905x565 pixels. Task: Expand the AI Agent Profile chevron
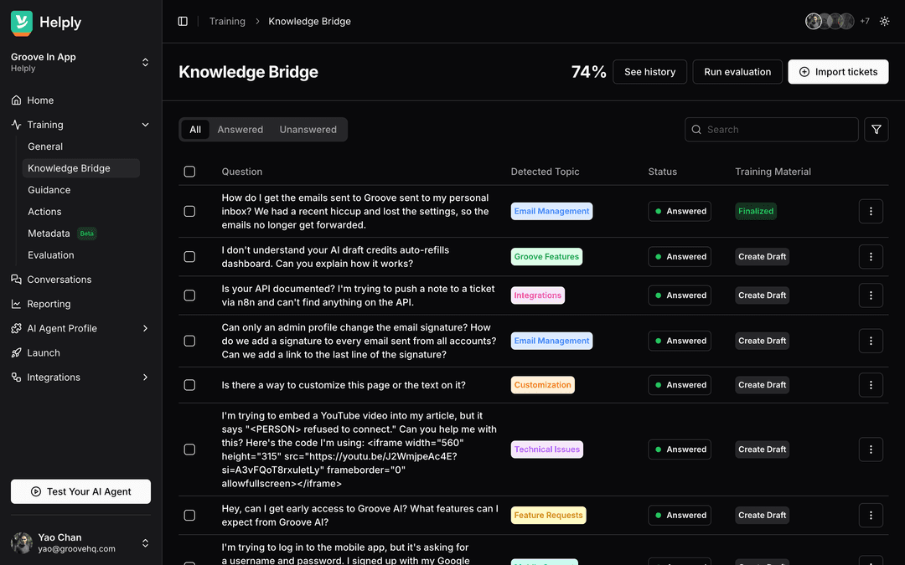click(x=146, y=329)
